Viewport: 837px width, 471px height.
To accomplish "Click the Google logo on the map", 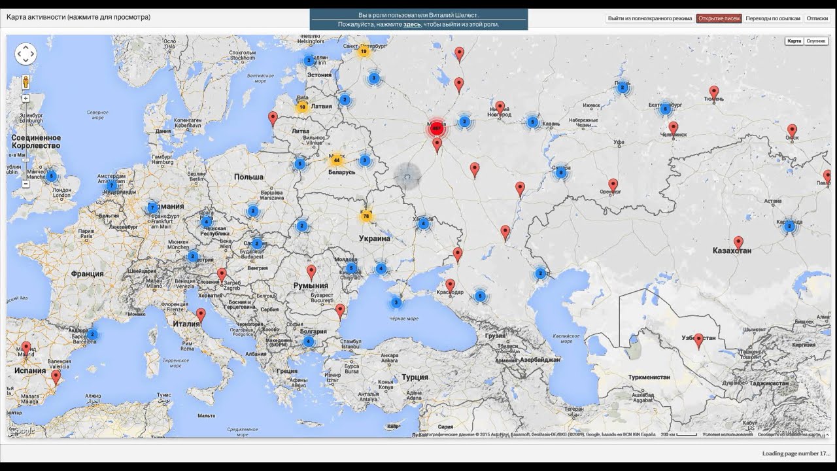I will (x=22, y=430).
